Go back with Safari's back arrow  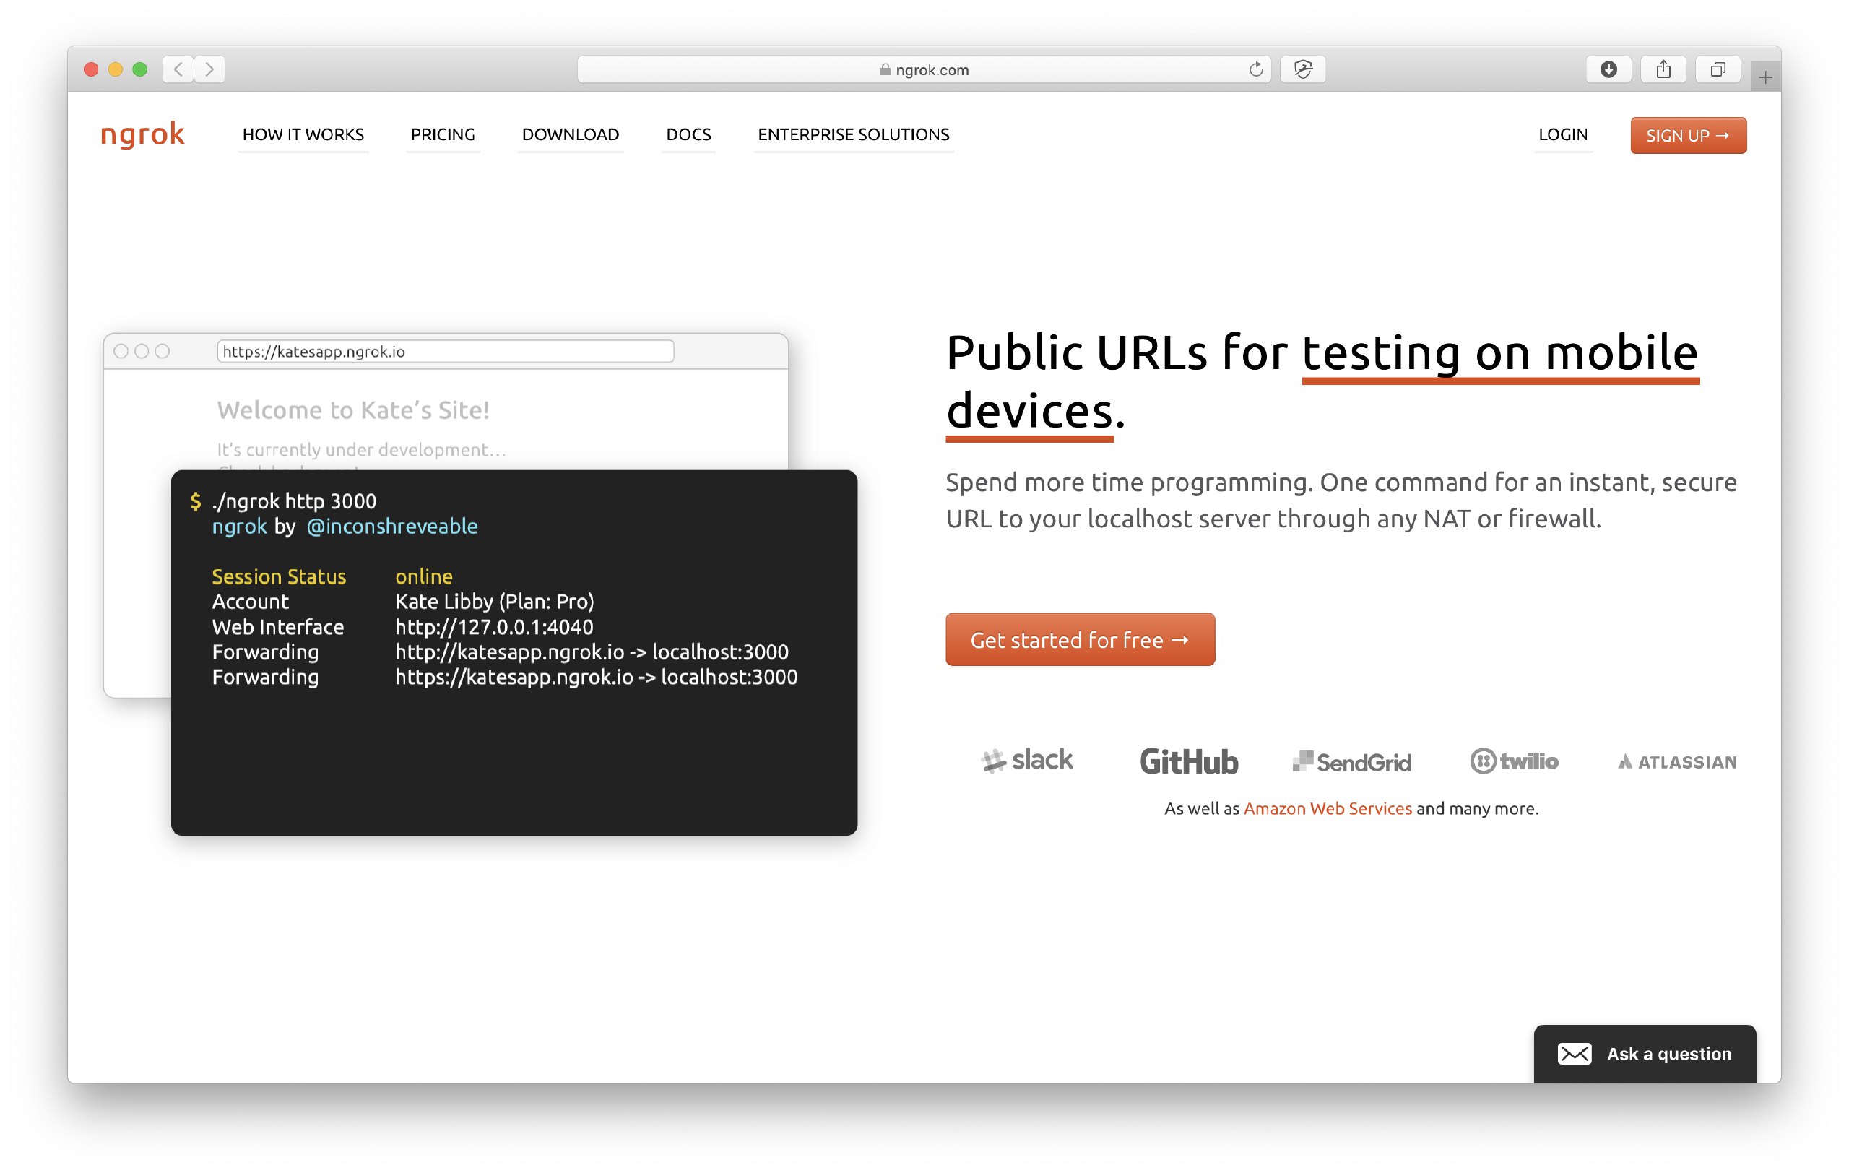coord(178,69)
